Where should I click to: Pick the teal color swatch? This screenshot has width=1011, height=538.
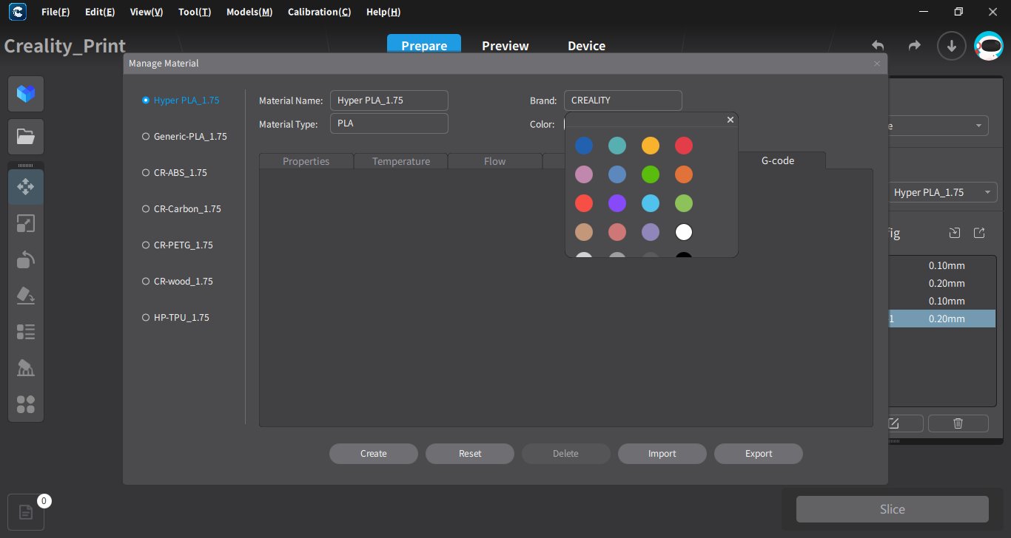tap(617, 146)
